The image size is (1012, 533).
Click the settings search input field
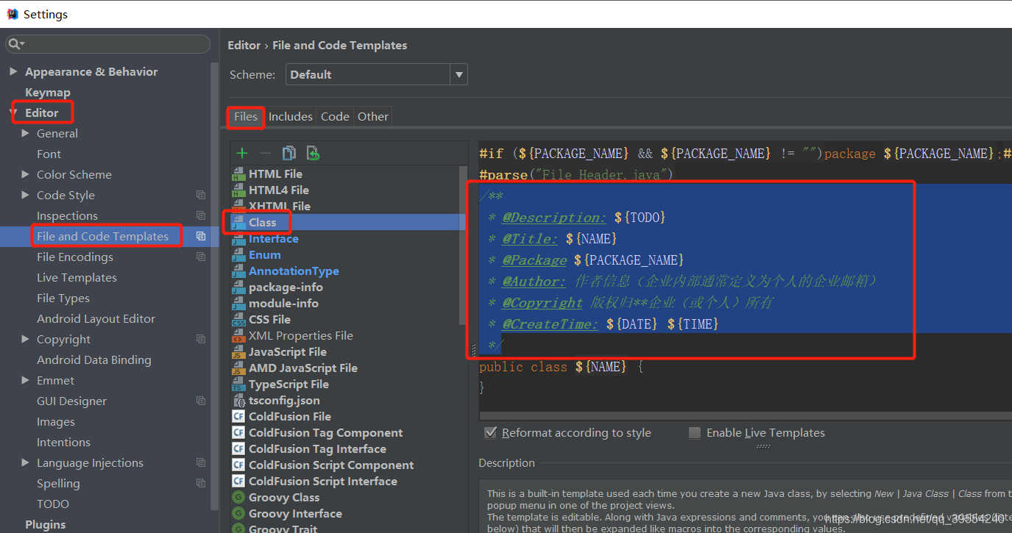107,44
